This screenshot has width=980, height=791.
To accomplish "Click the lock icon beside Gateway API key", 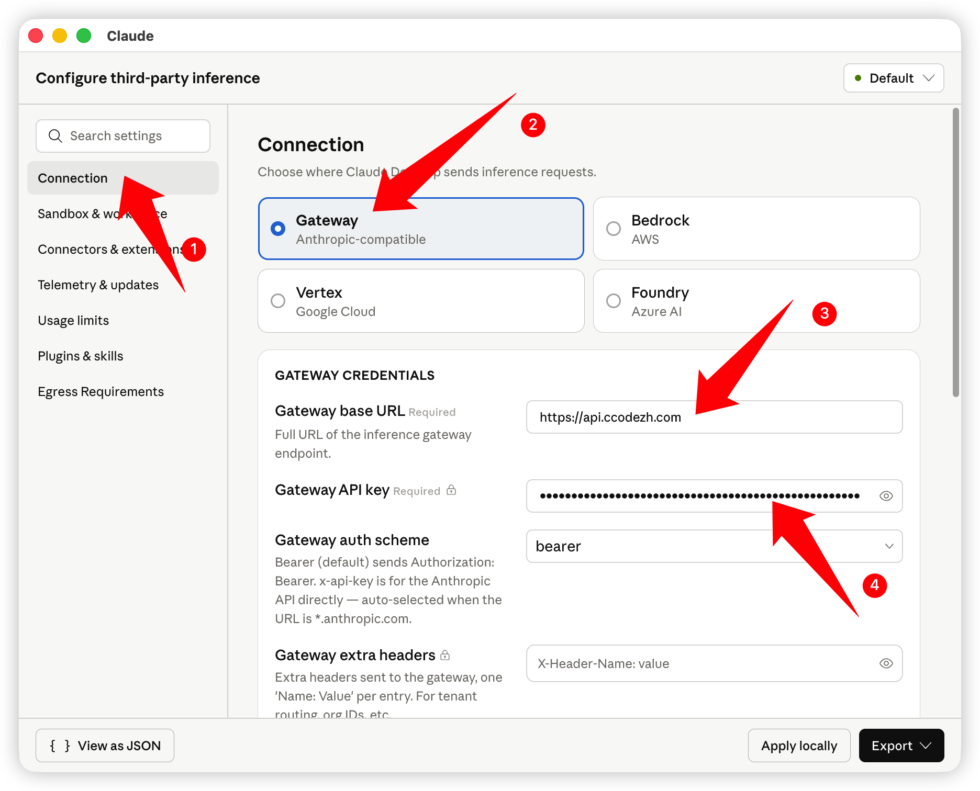I will [451, 490].
